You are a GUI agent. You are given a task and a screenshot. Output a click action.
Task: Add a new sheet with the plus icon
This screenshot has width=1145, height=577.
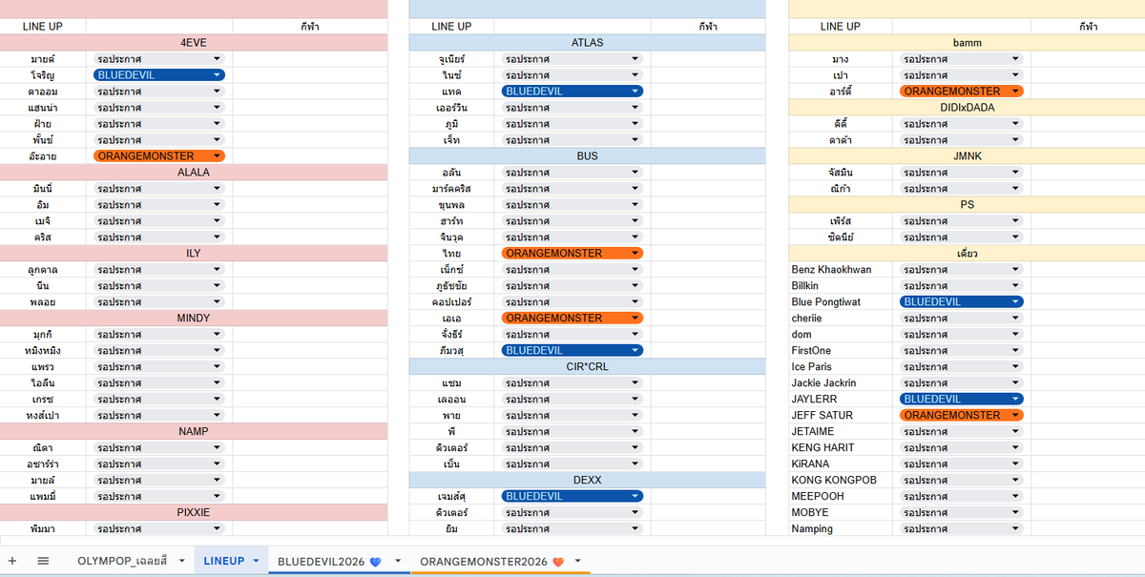12,561
